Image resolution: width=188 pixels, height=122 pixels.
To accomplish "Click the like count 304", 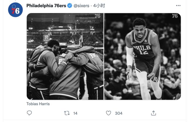I will tap(118, 113).
